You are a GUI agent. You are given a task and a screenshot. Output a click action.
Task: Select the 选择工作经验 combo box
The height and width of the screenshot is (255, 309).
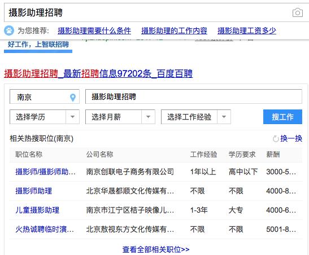click(196, 117)
